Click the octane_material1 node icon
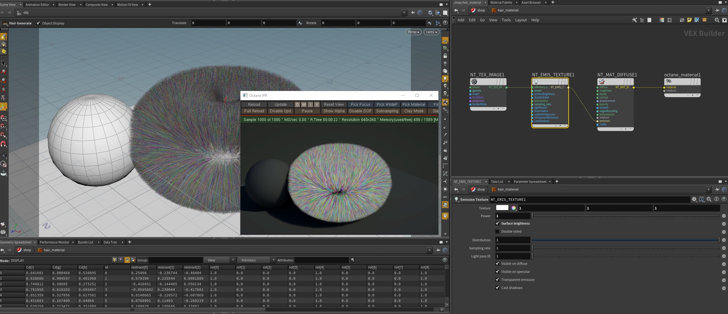 coord(669,81)
